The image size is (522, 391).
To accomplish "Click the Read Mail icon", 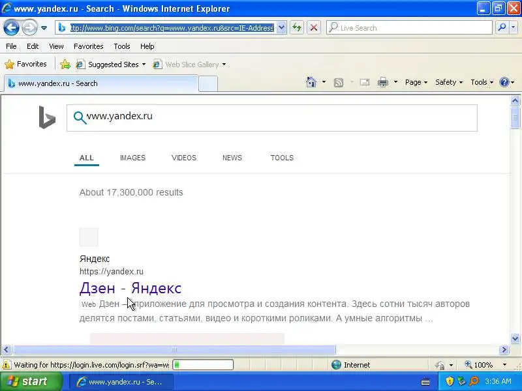I will click(x=365, y=82).
